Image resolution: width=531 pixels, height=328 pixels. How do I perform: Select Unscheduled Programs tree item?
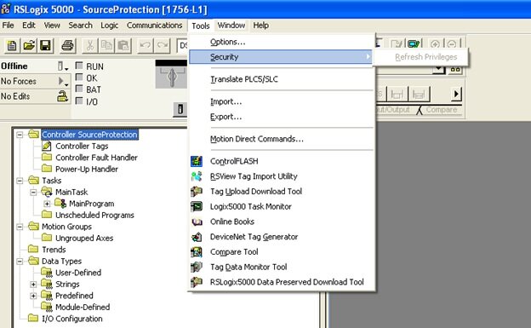[x=94, y=215]
